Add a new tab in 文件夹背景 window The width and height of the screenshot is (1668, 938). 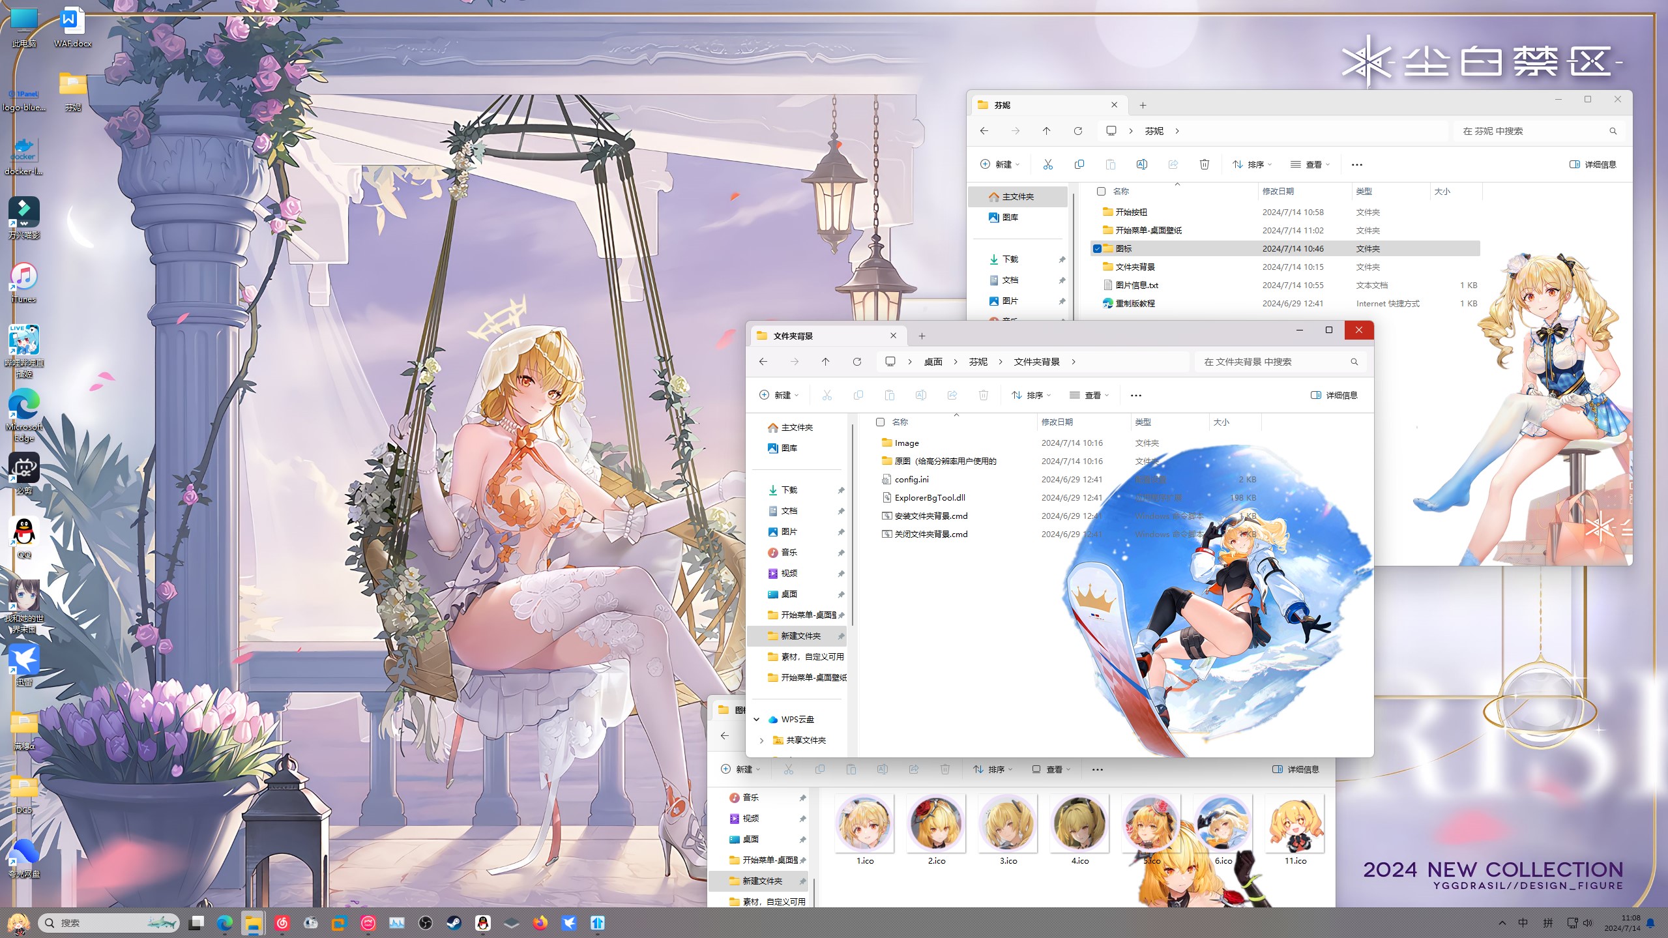[x=921, y=336]
